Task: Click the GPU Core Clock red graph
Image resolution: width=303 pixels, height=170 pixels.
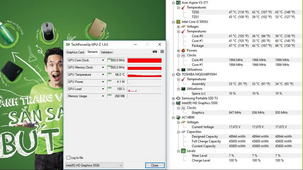Action: click(145, 60)
